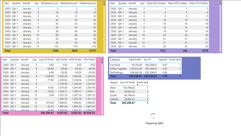
Task: Click the 46,749.43 South profit value
Action: tap(130, 95)
